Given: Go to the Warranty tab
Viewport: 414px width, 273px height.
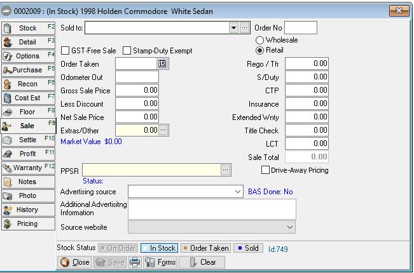Looking at the screenshot, I should click(x=28, y=168).
